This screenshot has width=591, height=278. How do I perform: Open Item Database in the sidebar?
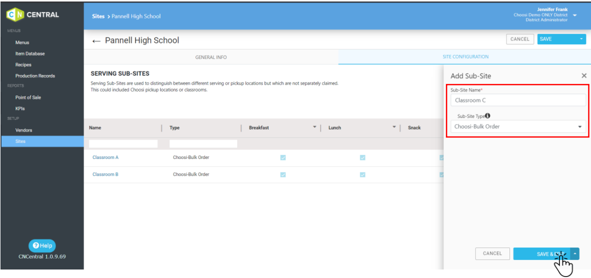pyautogui.click(x=30, y=53)
